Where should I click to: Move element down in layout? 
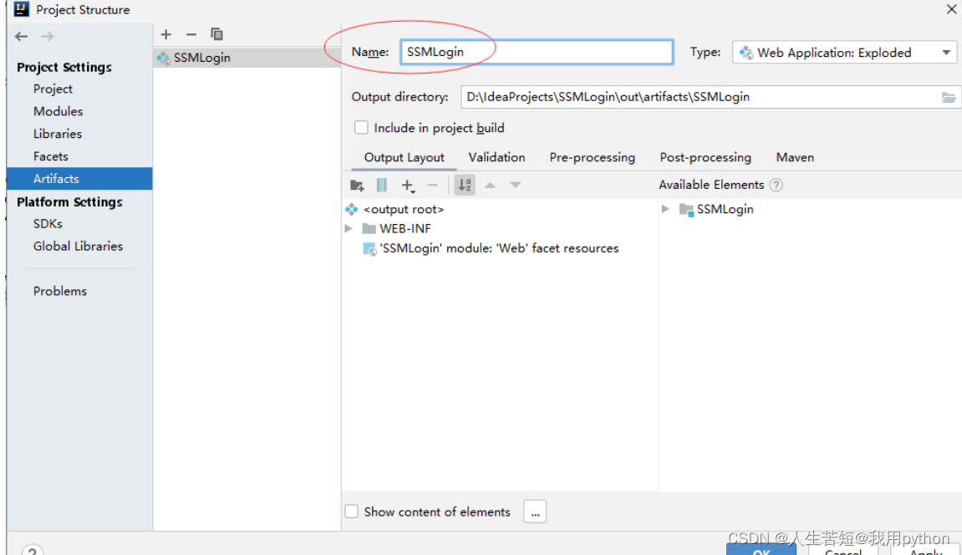point(516,186)
